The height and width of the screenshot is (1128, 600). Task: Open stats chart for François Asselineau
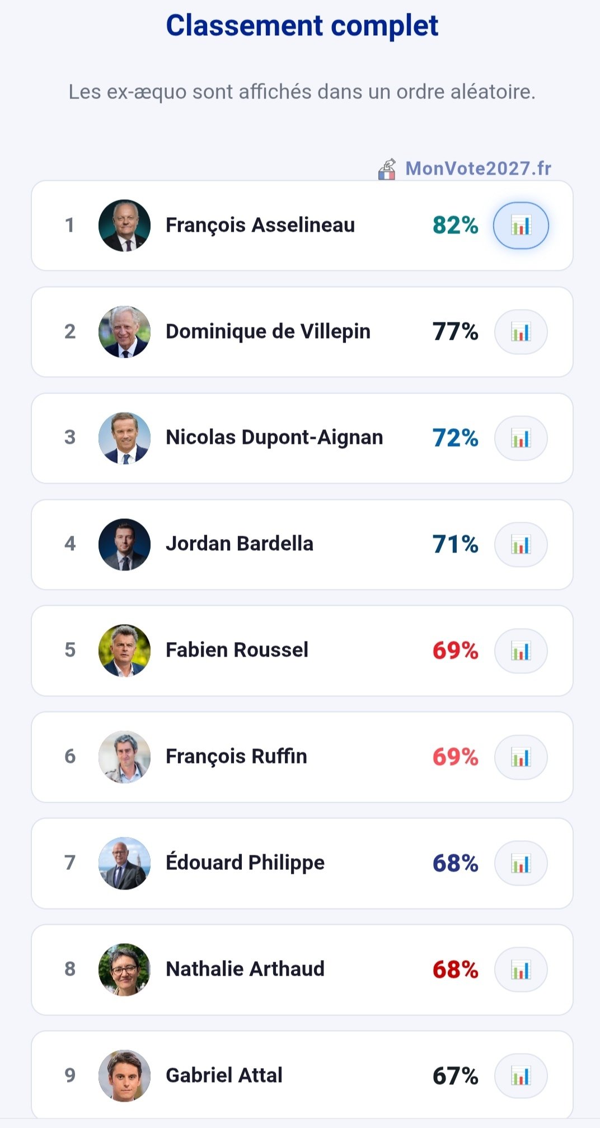[521, 226]
